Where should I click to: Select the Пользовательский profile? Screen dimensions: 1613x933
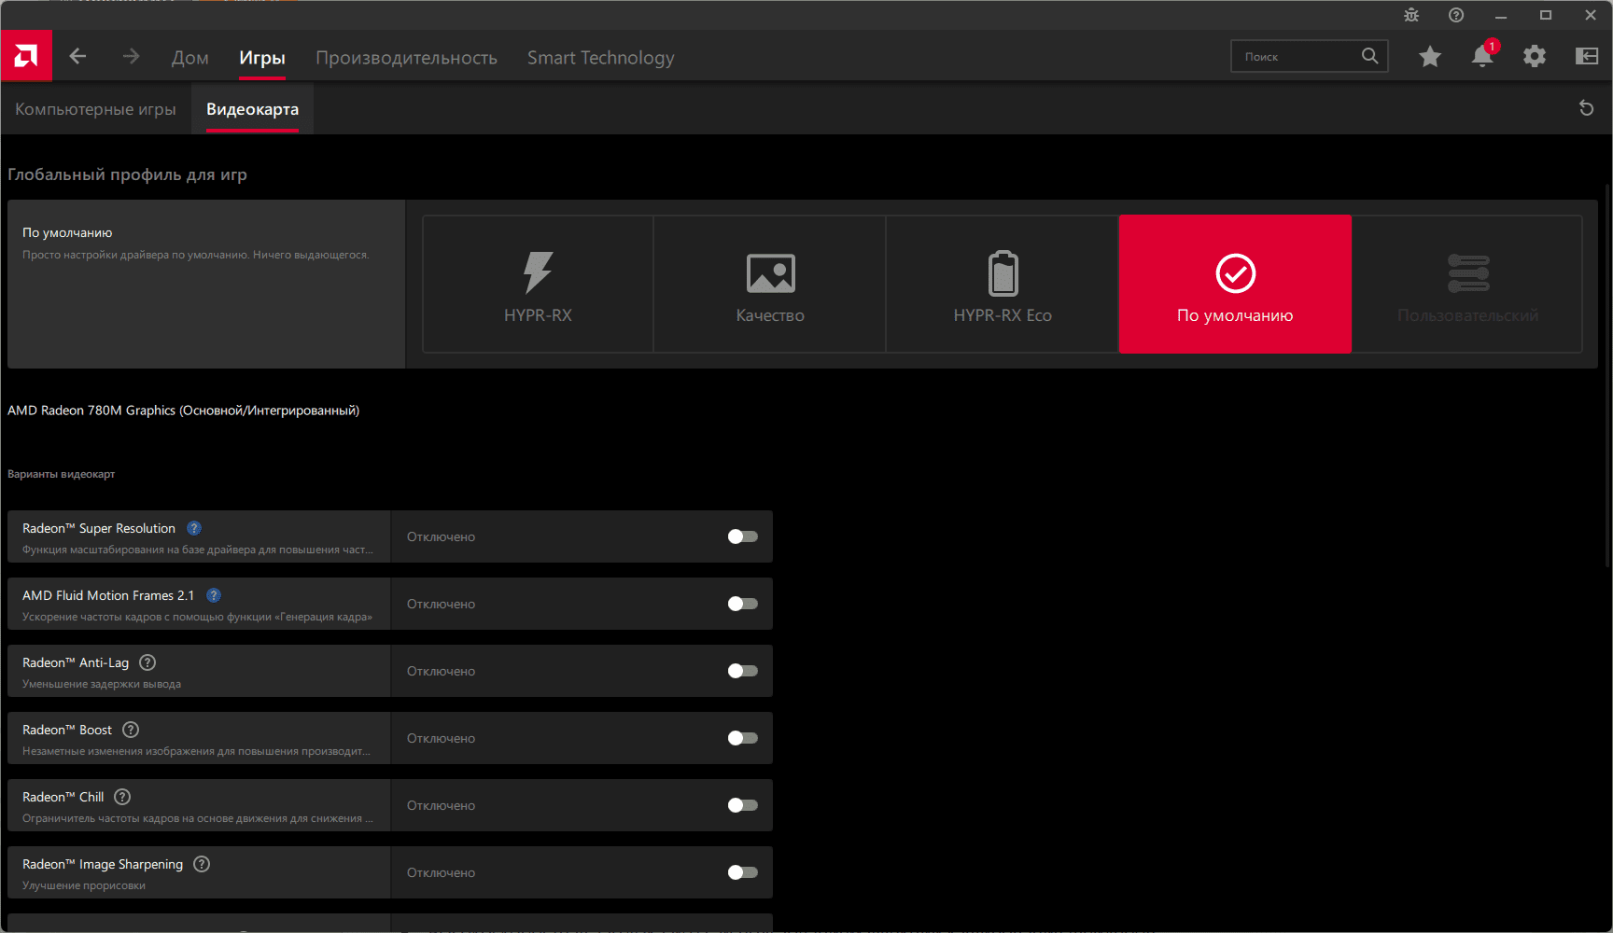[x=1467, y=285]
